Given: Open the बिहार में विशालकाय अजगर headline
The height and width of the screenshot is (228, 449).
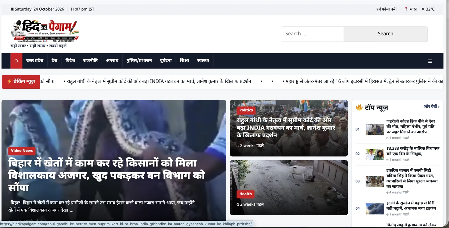Looking at the screenshot, I should (107, 175).
